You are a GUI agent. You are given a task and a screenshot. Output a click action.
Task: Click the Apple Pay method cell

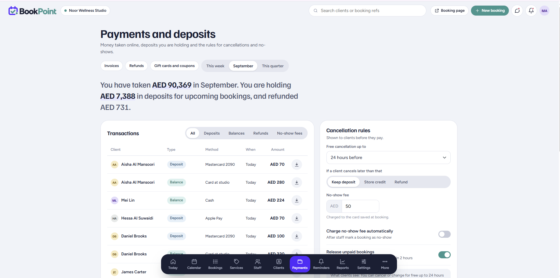click(214, 218)
